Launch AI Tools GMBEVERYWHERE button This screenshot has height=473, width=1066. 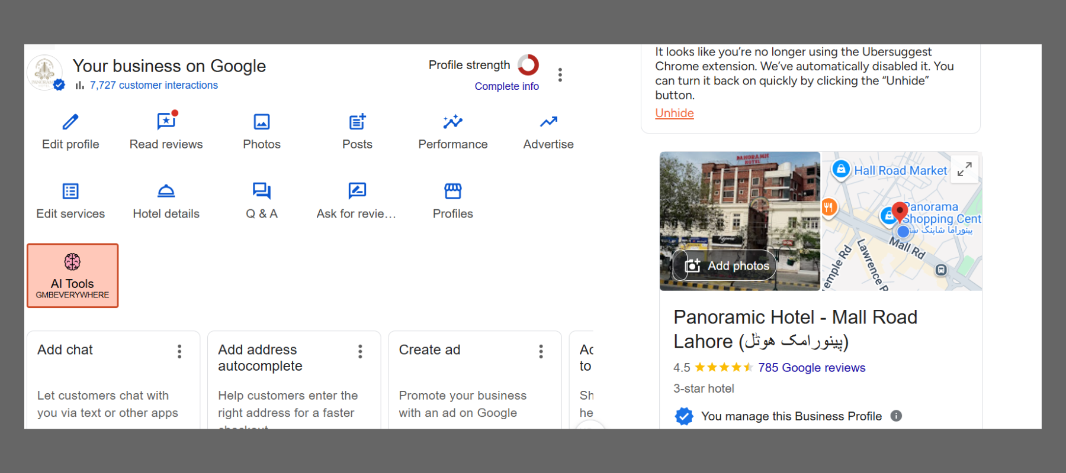(73, 276)
